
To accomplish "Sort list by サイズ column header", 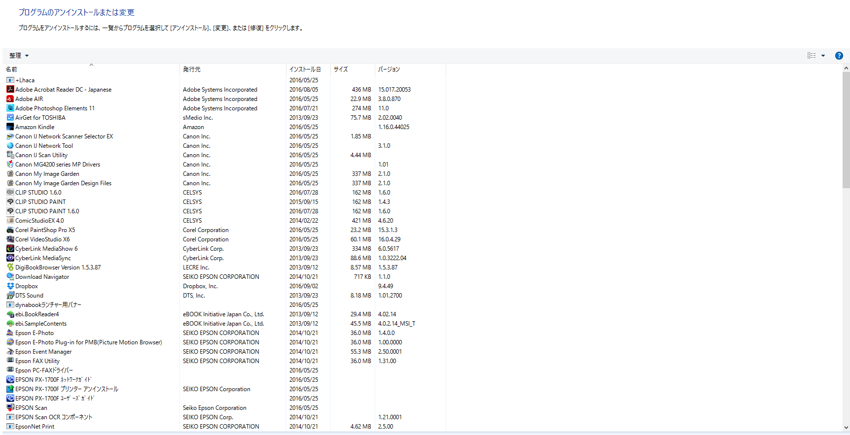I will point(353,69).
